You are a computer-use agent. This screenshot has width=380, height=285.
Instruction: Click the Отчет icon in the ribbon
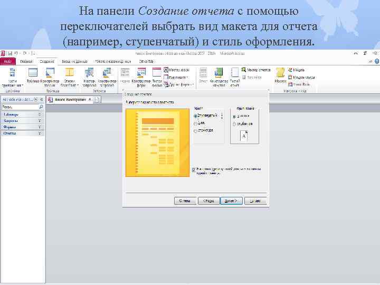pyautogui.click(x=203, y=75)
